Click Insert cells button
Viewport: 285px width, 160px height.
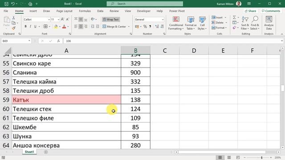(x=217, y=17)
